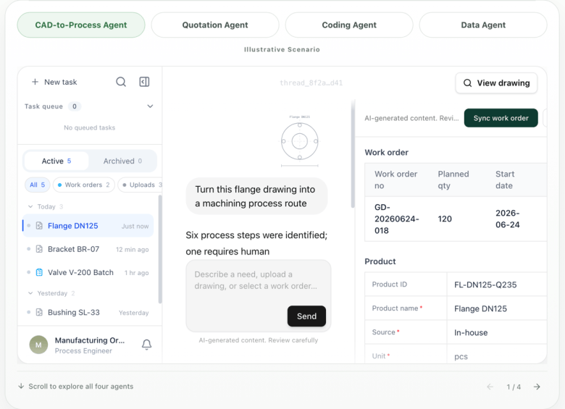Click the chat panel scrollbar
Image resolution: width=565 pixels, height=409 pixels.
point(353,154)
